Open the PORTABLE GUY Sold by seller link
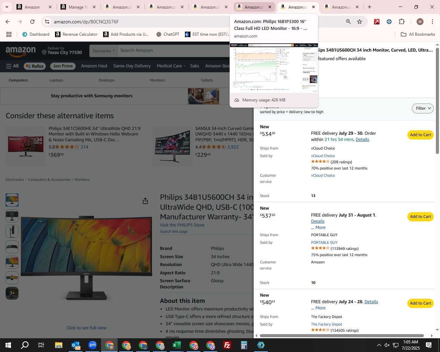440x352 pixels. click(x=324, y=242)
